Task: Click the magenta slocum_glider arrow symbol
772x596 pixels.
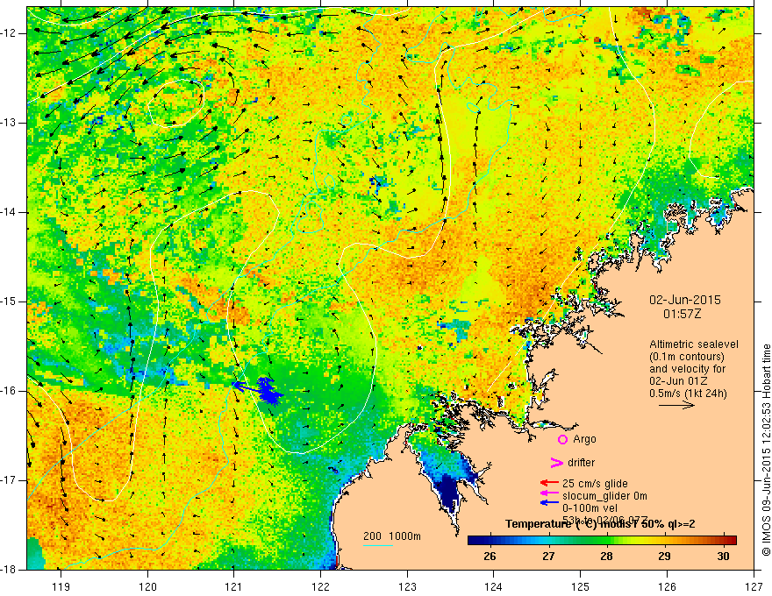Action: [x=549, y=493]
